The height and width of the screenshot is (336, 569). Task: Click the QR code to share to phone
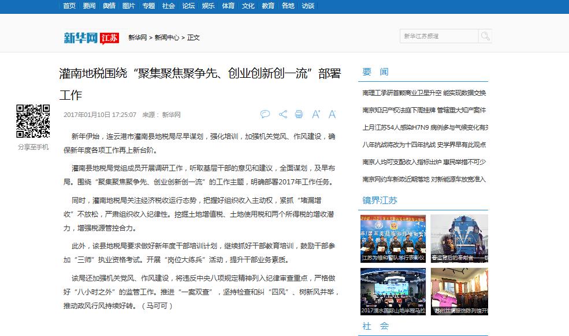[32, 121]
